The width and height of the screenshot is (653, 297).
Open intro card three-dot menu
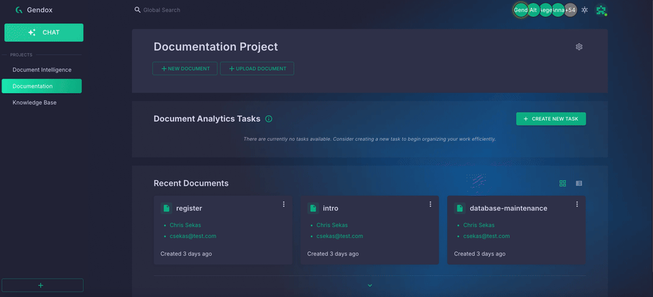point(431,205)
